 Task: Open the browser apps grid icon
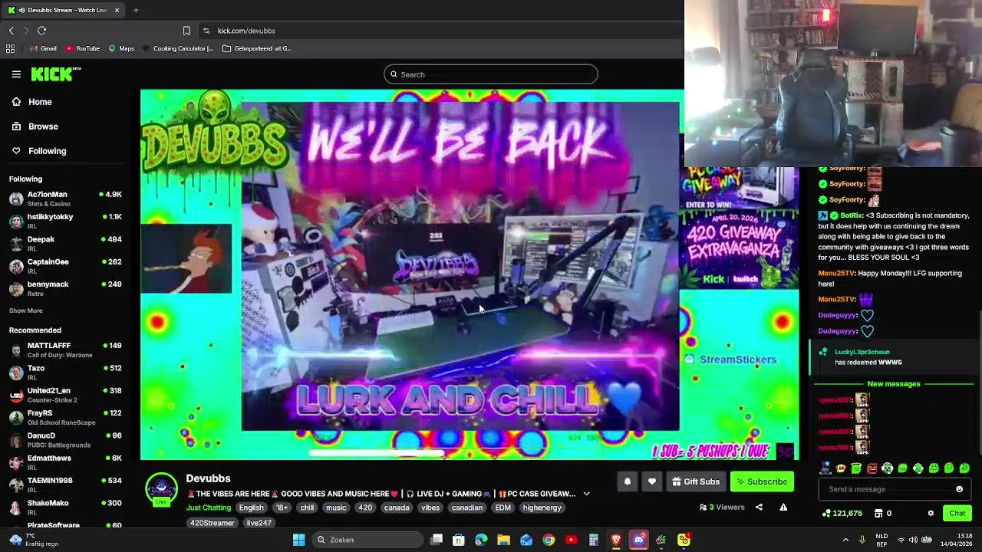click(10, 48)
